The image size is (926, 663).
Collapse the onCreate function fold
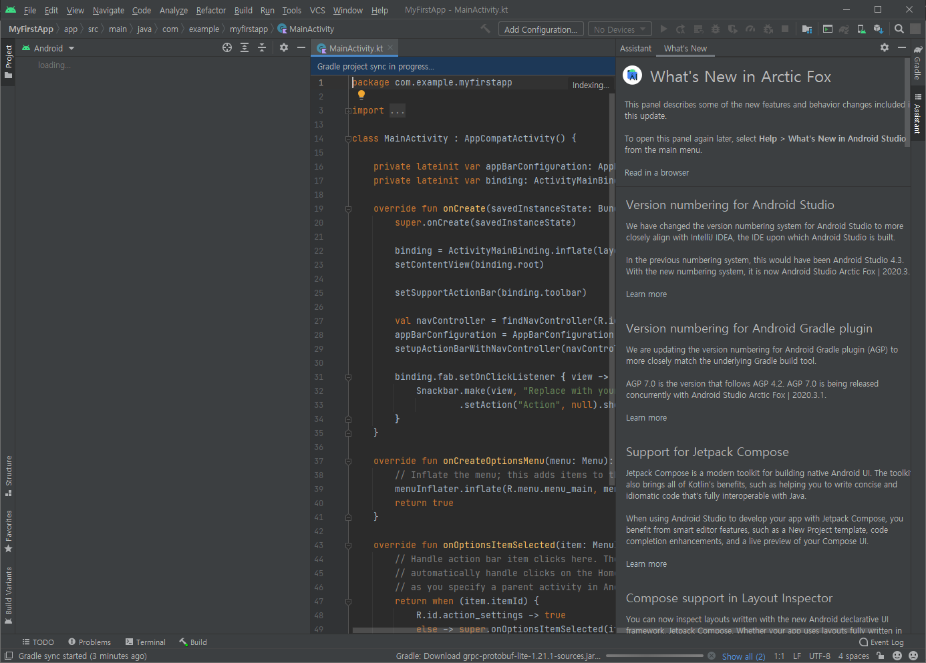pyautogui.click(x=348, y=209)
